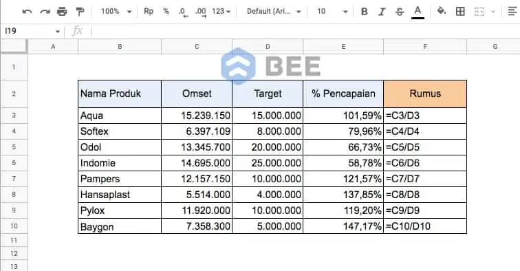This screenshot has height=271, width=520.
Task: Open the font size 10 dropdown
Action: [x=332, y=12]
